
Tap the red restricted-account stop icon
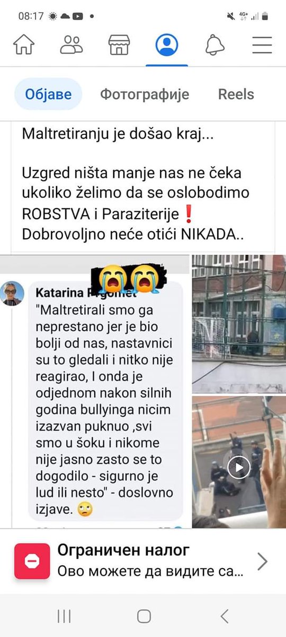(x=32, y=561)
